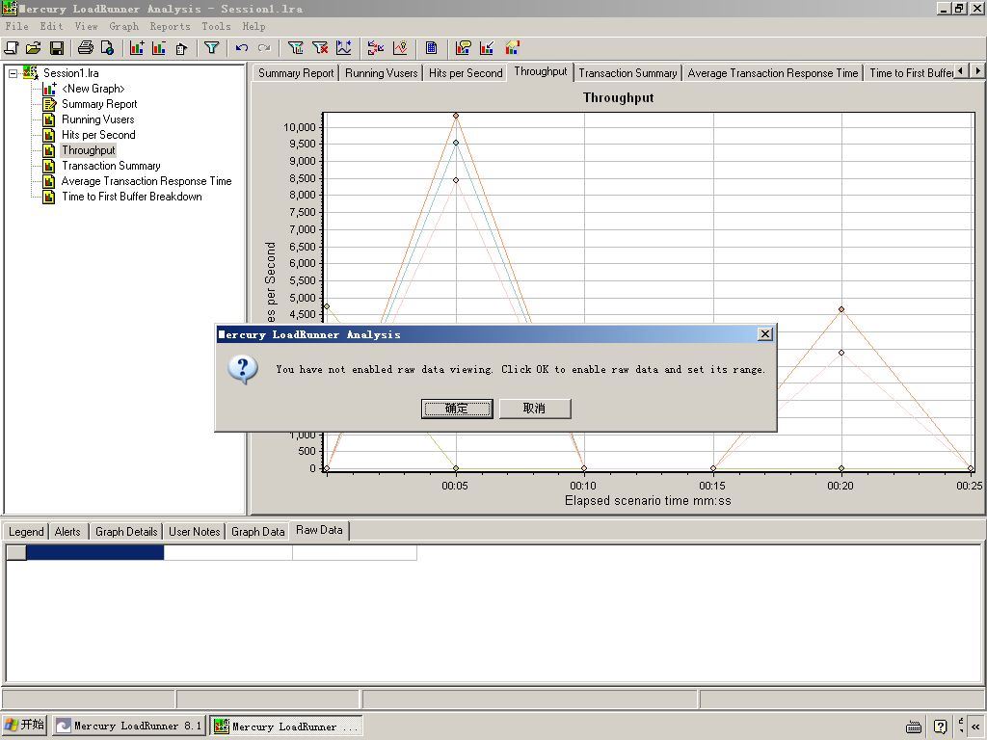This screenshot has width=987, height=740.
Task: Close the raw data dialog with X
Action: [x=764, y=334]
